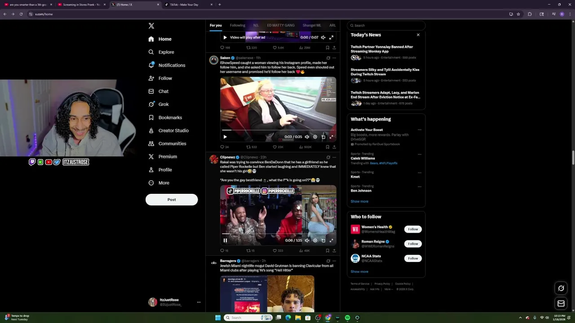575x323 pixels.
Task: Switch to the N3 tab
Action: point(256,26)
